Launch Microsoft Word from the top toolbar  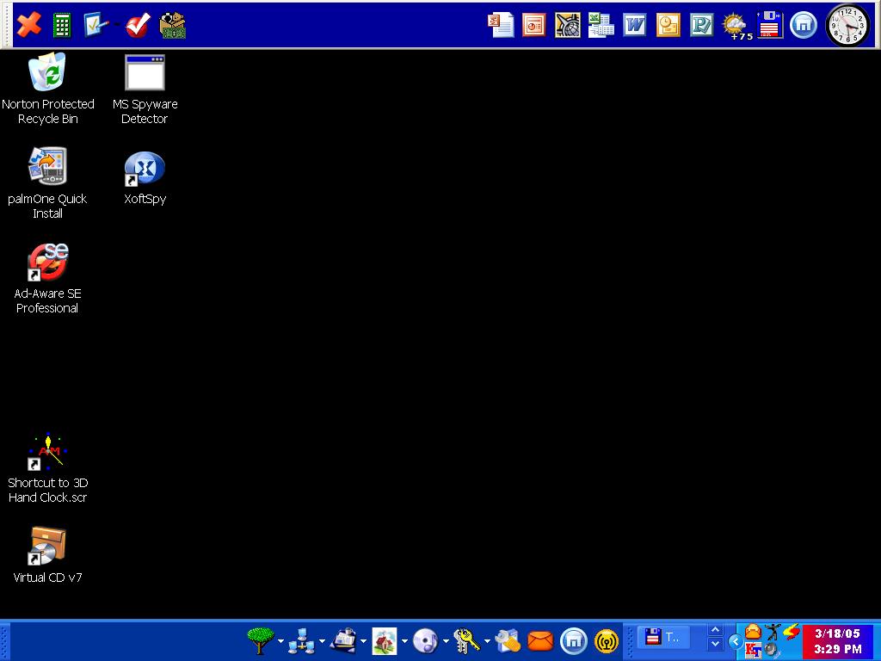click(635, 25)
